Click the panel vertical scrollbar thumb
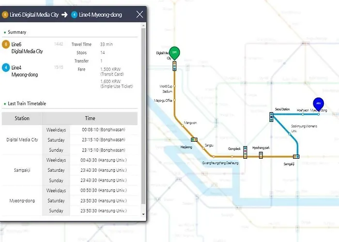339x242 pixels. (143, 116)
